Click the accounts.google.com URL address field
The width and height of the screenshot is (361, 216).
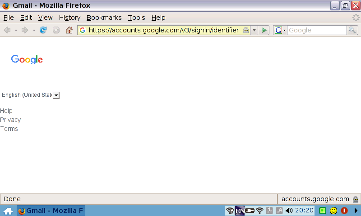(164, 30)
